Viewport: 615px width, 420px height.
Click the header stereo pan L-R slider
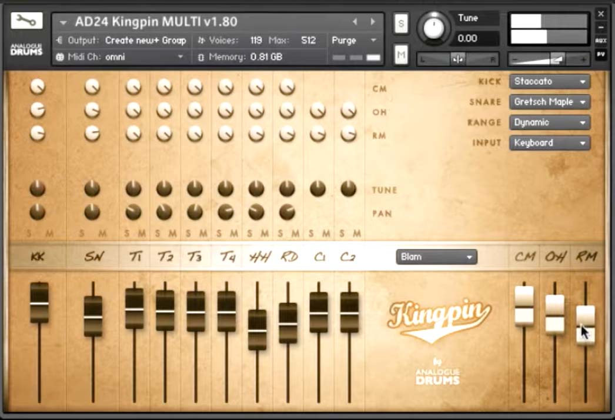point(457,59)
